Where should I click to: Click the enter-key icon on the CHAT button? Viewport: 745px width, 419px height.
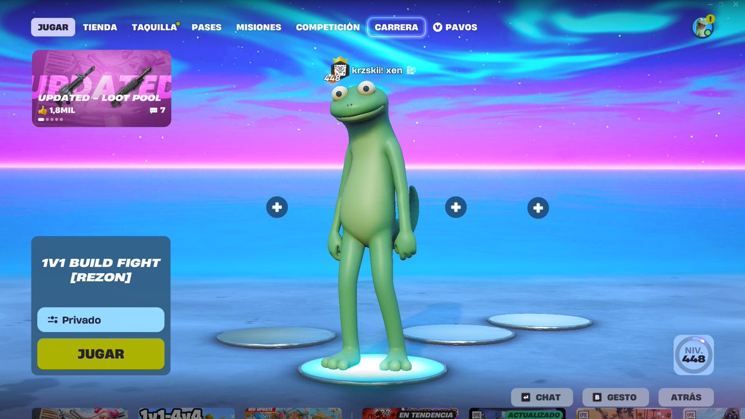526,397
